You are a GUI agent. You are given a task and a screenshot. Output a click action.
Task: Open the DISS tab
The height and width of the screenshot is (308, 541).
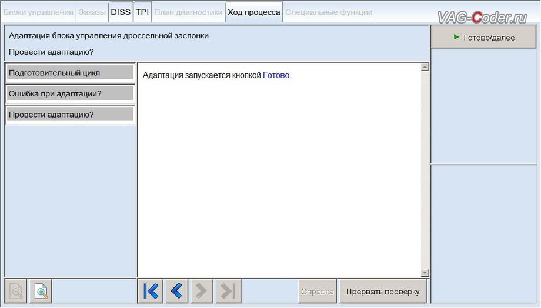[x=121, y=12]
